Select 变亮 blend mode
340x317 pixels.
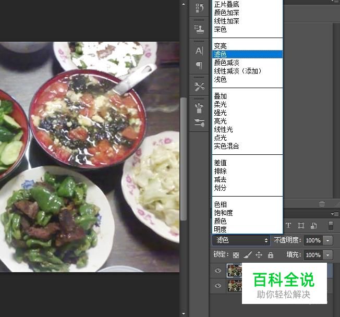[x=247, y=46]
